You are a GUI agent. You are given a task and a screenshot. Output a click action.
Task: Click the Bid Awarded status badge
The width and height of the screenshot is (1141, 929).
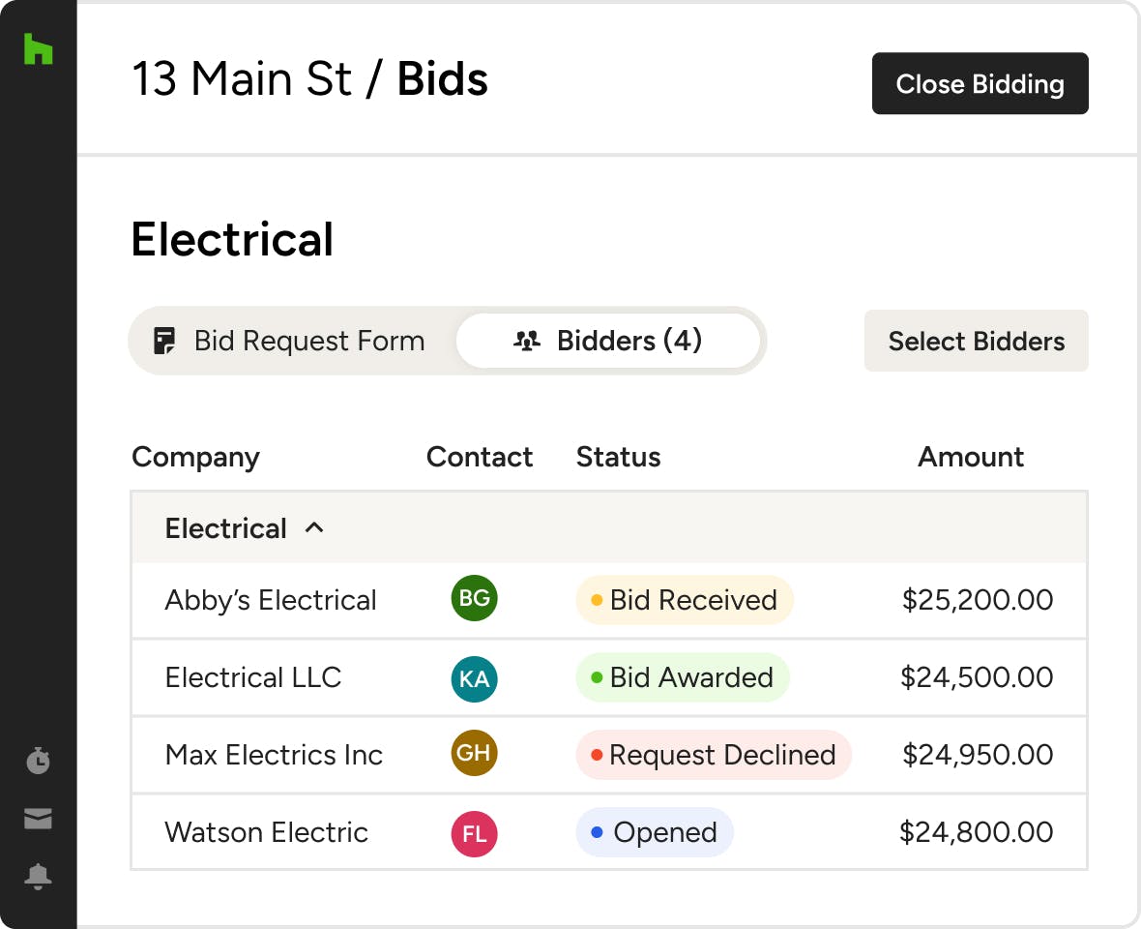682,677
